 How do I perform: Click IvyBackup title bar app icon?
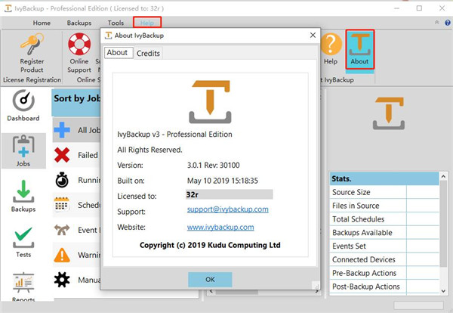click(x=8, y=8)
